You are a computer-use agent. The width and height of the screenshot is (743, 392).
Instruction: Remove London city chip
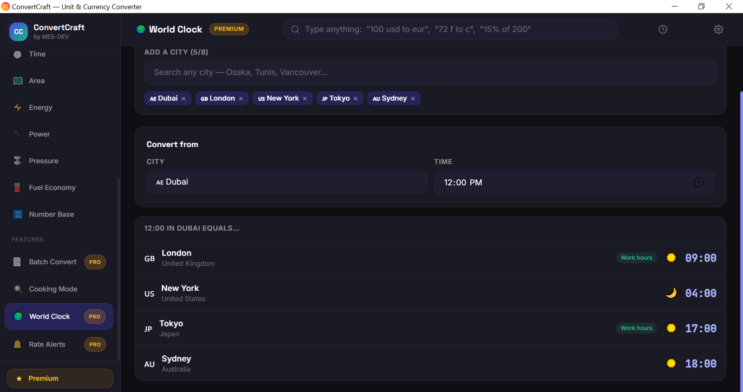pyautogui.click(x=241, y=98)
